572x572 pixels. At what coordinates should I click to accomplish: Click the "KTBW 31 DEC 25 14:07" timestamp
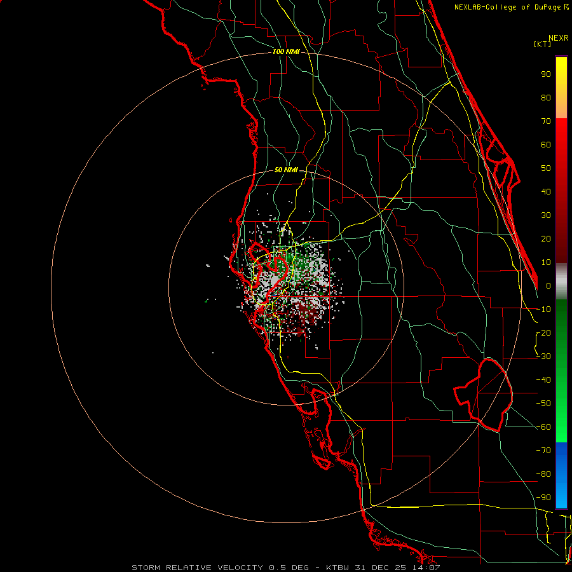point(383,568)
